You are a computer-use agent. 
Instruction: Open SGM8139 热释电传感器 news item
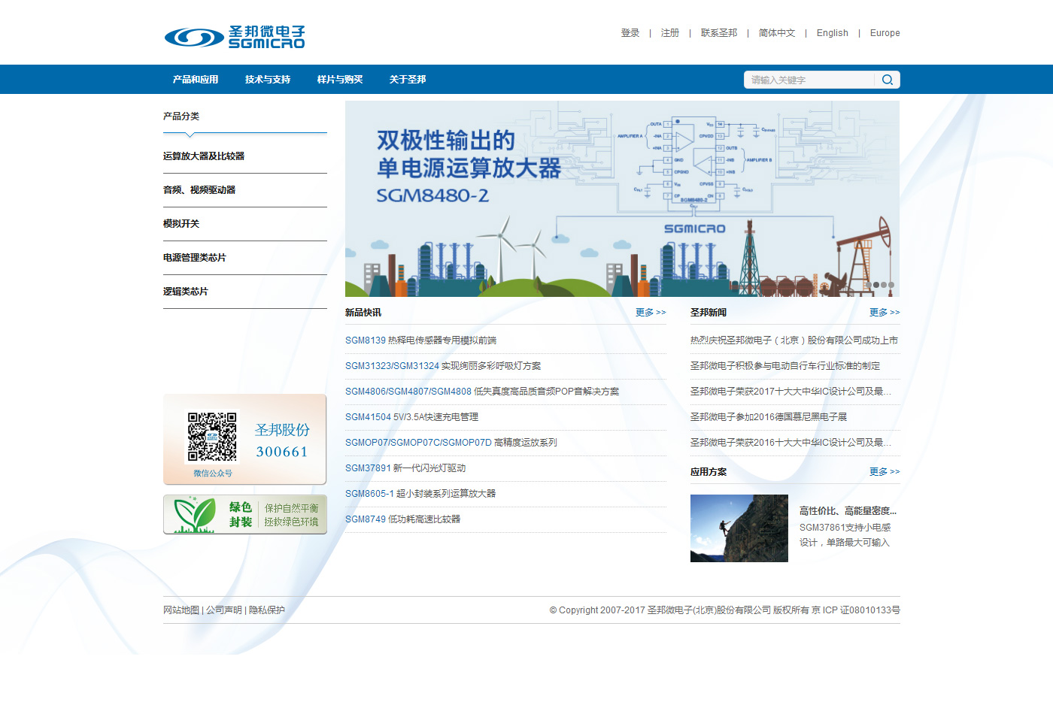coord(421,340)
